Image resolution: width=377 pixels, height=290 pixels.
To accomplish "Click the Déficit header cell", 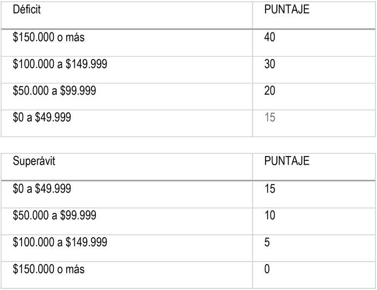I will [x=26, y=10].
